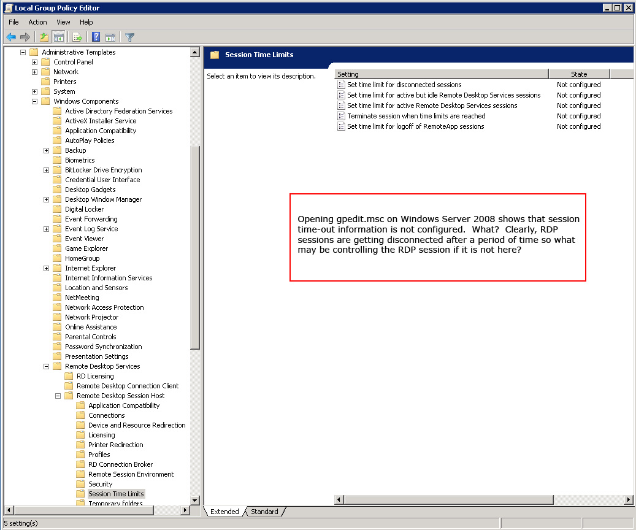Click the Forward arrow toolbar icon
Viewport: 636px width, 530px height.
pyautogui.click(x=25, y=37)
